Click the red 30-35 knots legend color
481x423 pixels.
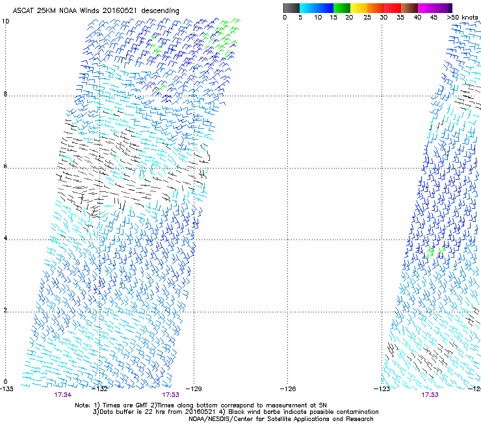click(393, 8)
